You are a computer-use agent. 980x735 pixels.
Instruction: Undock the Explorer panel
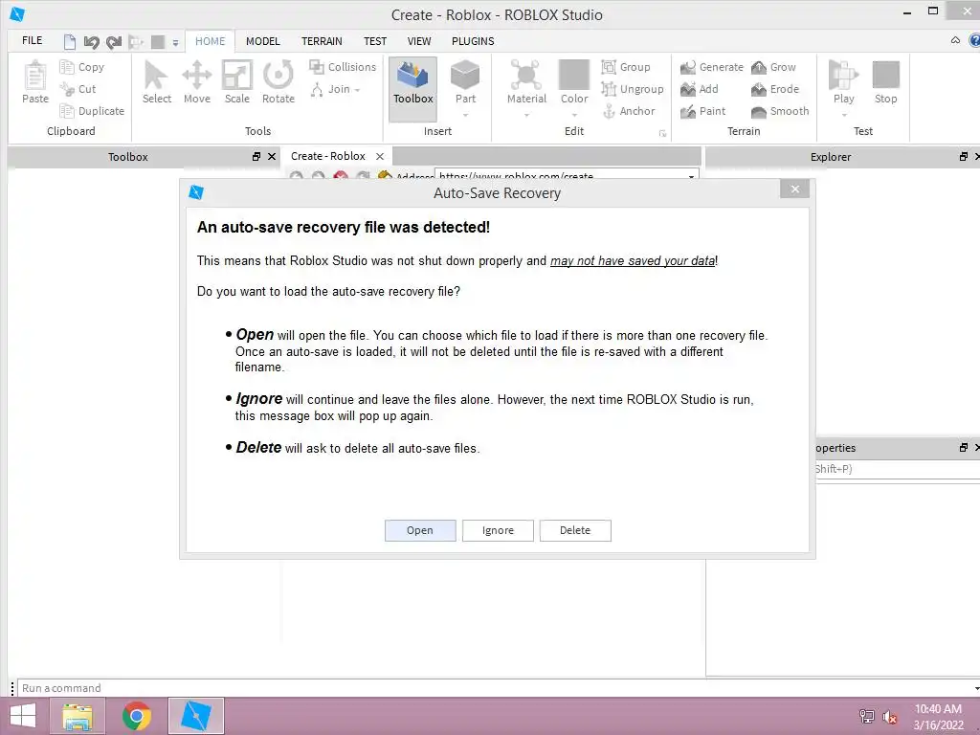[964, 156]
